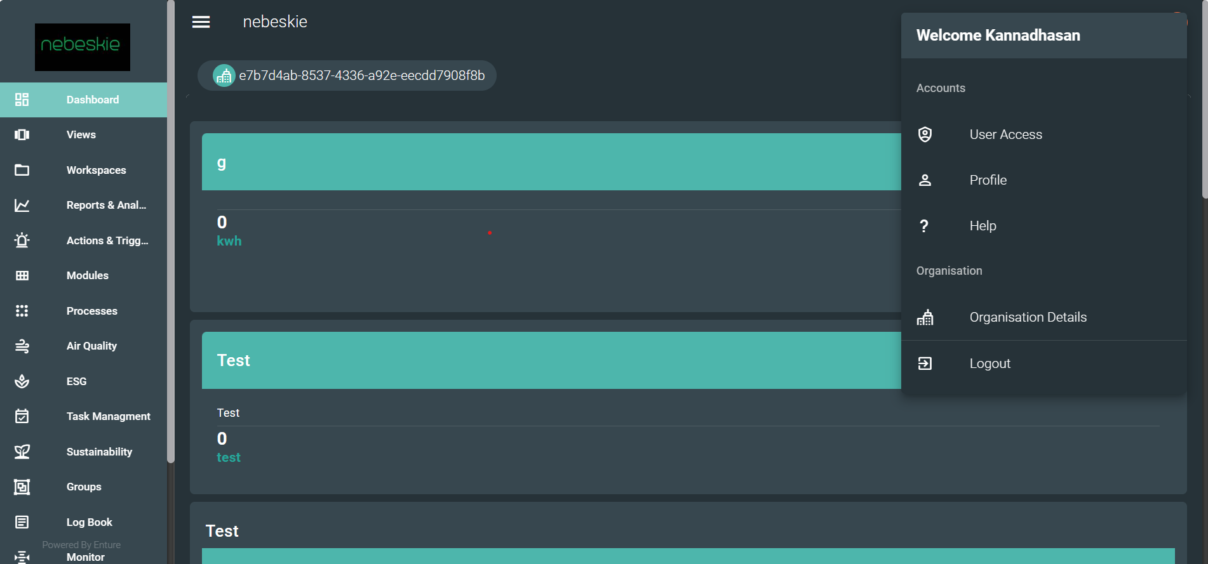Click the Organisation Details building icon

[925, 317]
